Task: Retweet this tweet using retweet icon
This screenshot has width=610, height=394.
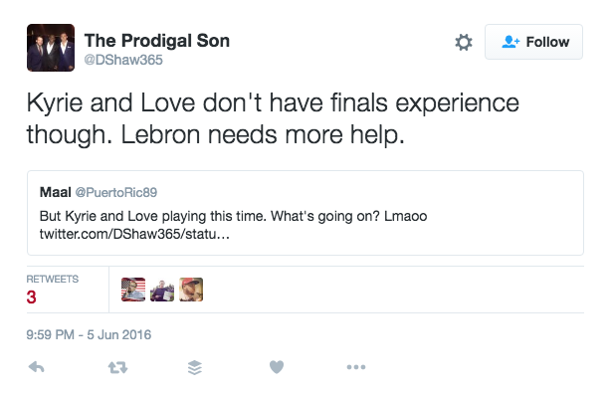Action: (117, 367)
